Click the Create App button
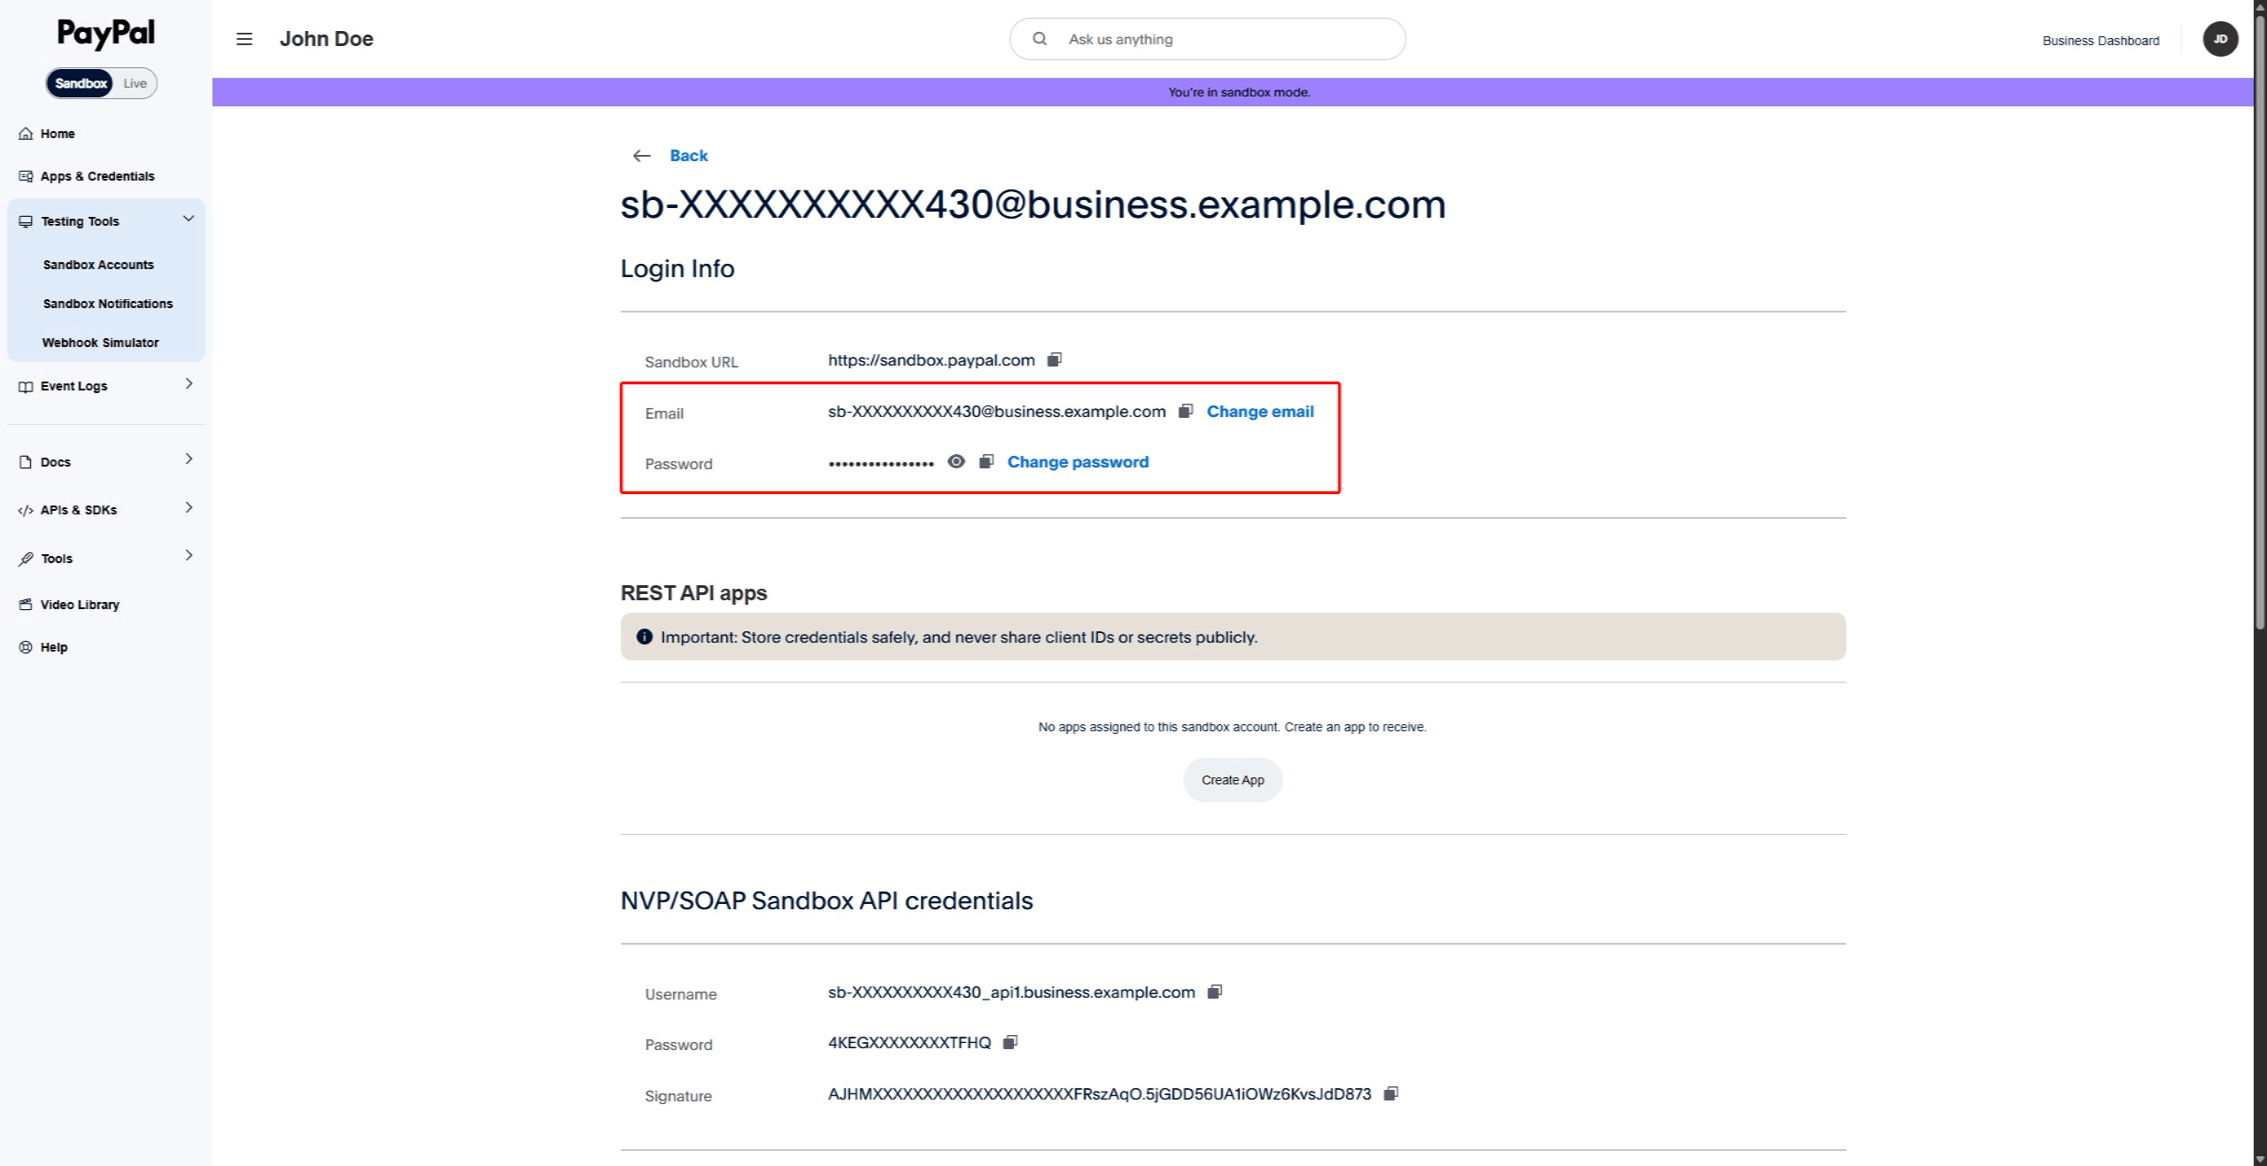The height and width of the screenshot is (1166, 2267). (x=1232, y=780)
